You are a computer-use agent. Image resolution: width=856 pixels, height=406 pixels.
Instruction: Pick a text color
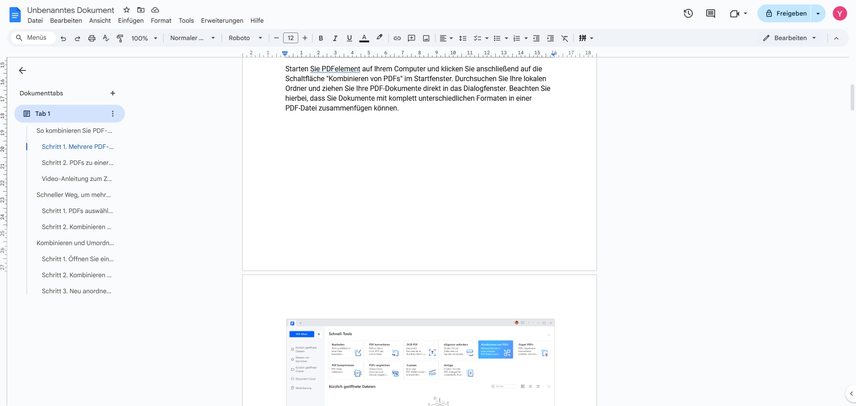point(364,38)
